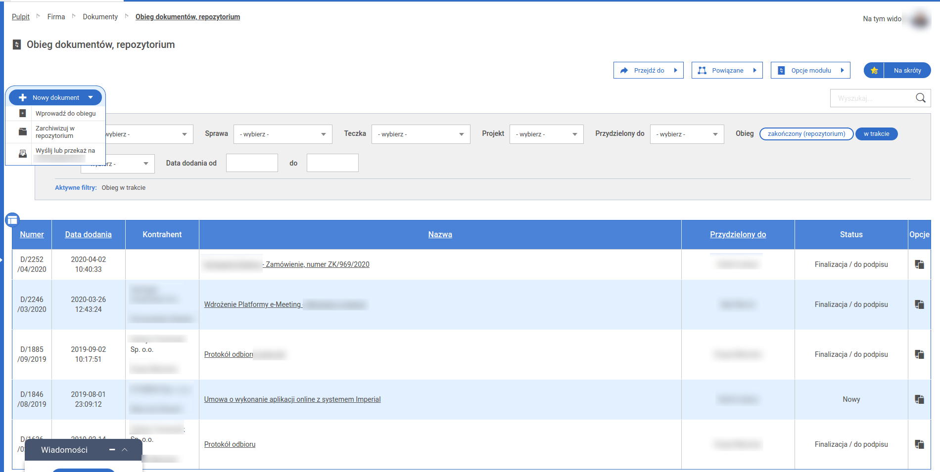Select 'Wprowadź do obiegu' menu item

click(65, 114)
